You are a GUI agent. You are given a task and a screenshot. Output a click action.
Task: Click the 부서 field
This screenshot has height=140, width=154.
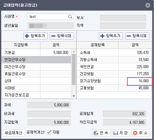point(123,18)
